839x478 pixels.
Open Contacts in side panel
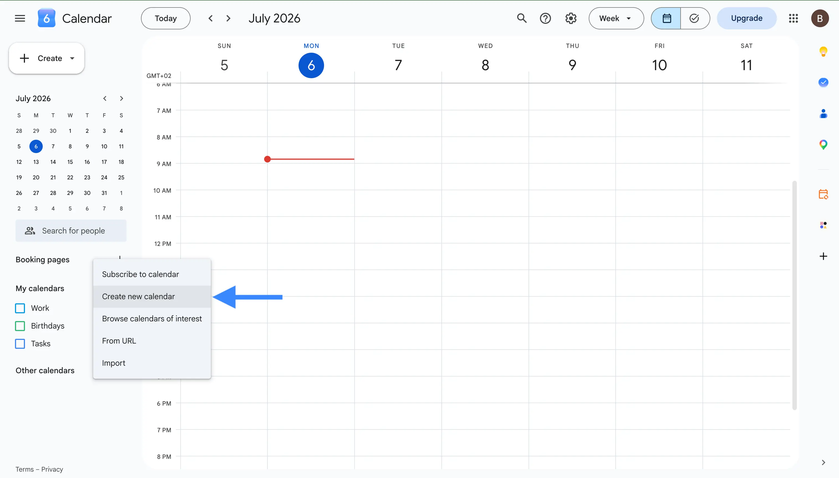pos(823,114)
